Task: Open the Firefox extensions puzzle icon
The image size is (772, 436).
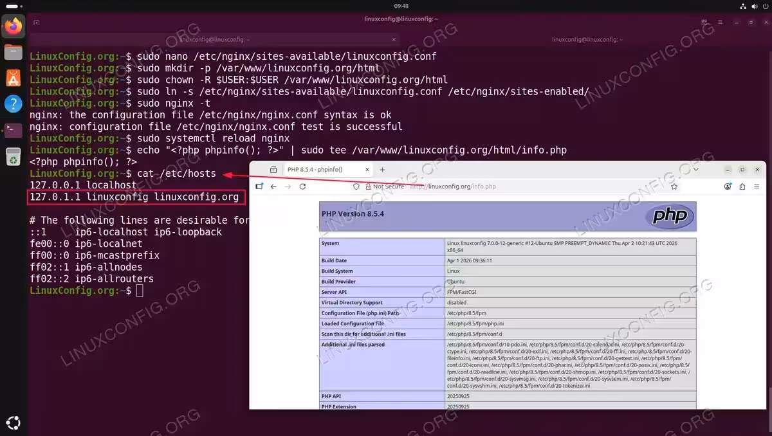Action: point(742,186)
